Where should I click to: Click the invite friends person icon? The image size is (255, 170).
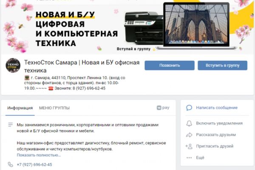tap(189, 146)
